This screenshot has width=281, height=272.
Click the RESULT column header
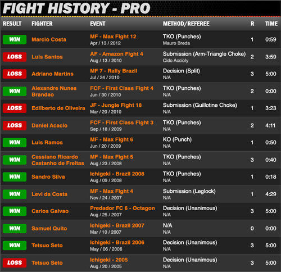[x=12, y=24]
